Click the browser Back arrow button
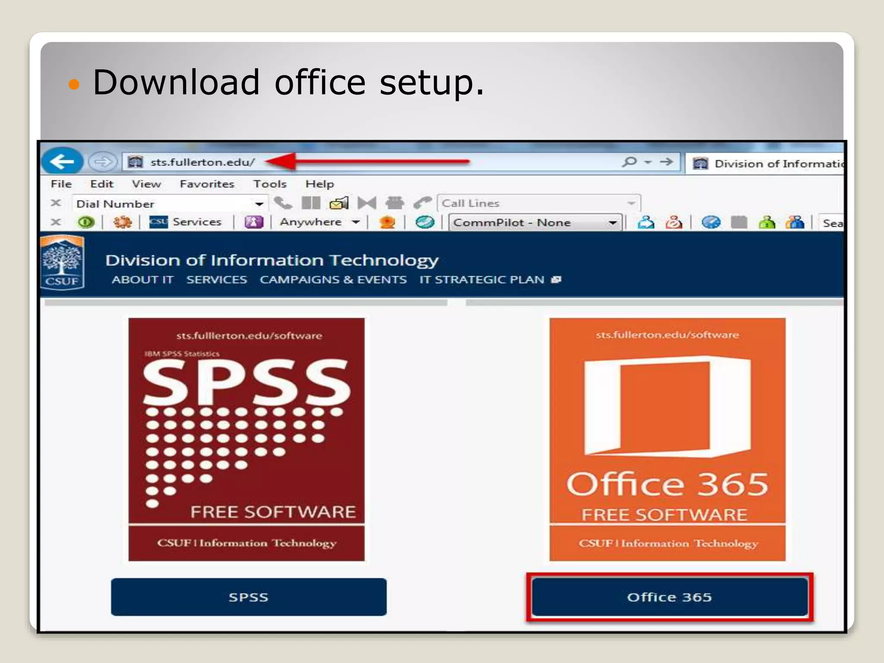 pyautogui.click(x=62, y=162)
